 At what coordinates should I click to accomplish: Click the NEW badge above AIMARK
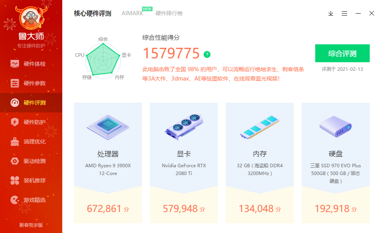[x=147, y=9]
